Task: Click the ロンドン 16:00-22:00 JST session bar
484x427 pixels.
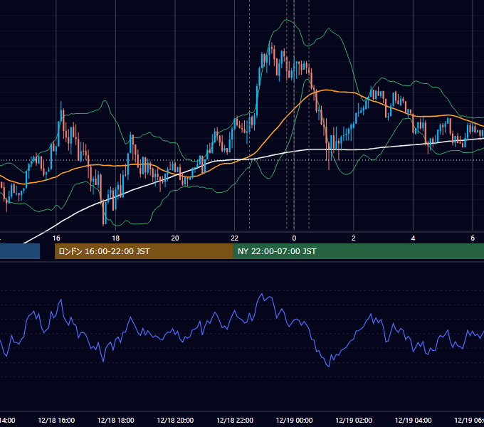Action: coord(144,251)
